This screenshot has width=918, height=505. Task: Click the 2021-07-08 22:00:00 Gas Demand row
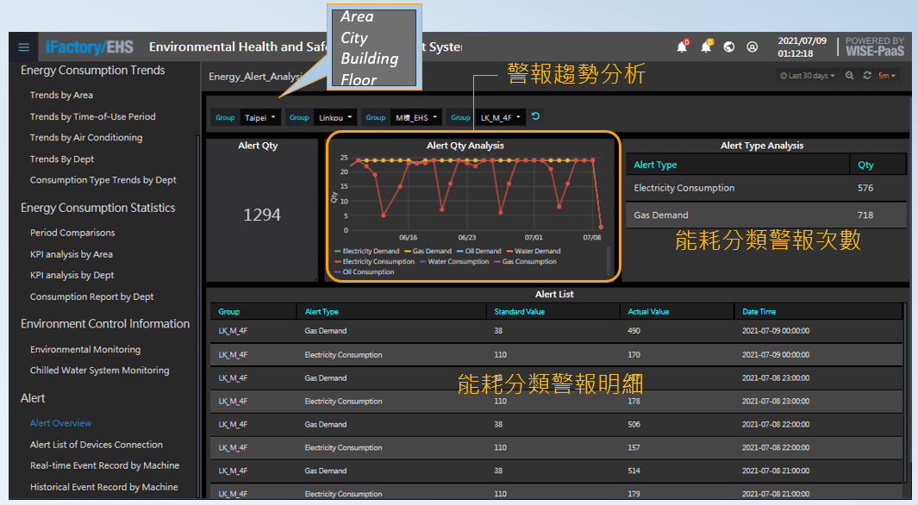[556, 424]
